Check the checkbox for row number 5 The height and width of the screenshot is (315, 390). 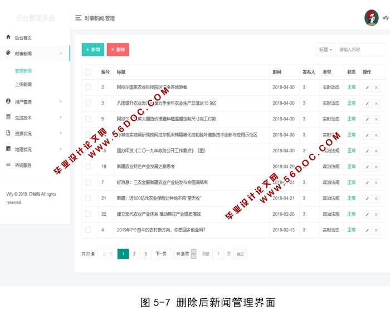click(x=87, y=119)
